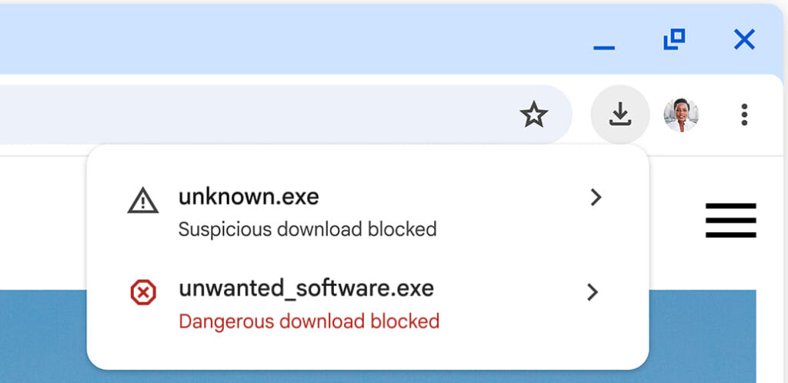Image resolution: width=788 pixels, height=383 pixels.
Task: Restore down the browser window
Action: pos(674,39)
